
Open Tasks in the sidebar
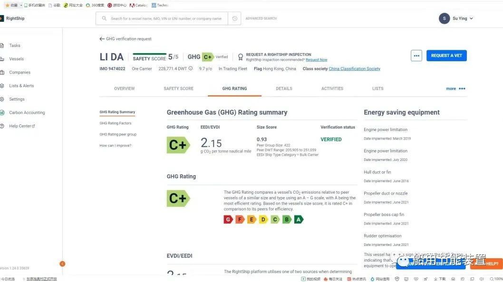pyautogui.click(x=15, y=46)
